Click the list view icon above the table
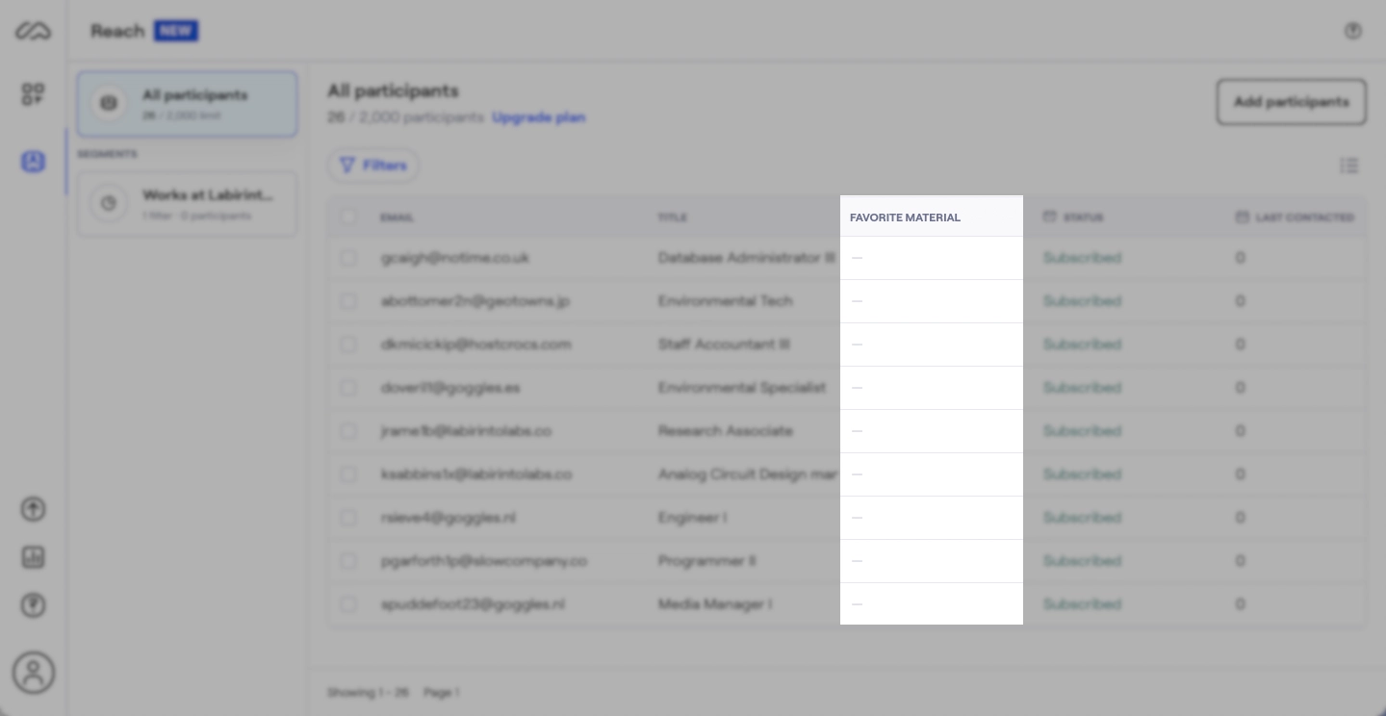Screen dimensions: 1386x716 [x=1349, y=166]
